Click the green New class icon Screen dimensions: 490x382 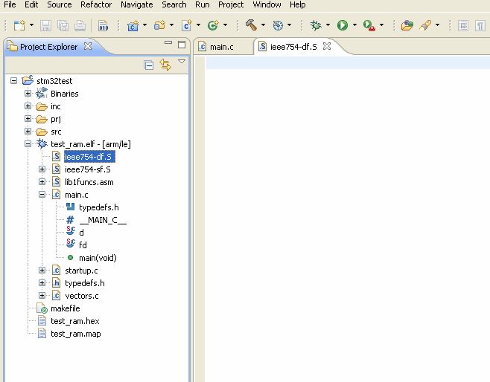[213, 25]
